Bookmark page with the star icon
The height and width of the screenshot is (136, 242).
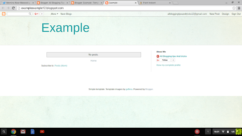pyautogui.click(x=234, y=8)
